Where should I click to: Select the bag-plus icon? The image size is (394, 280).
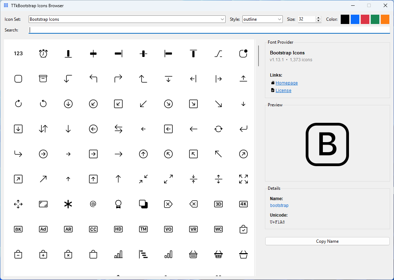[43, 254]
